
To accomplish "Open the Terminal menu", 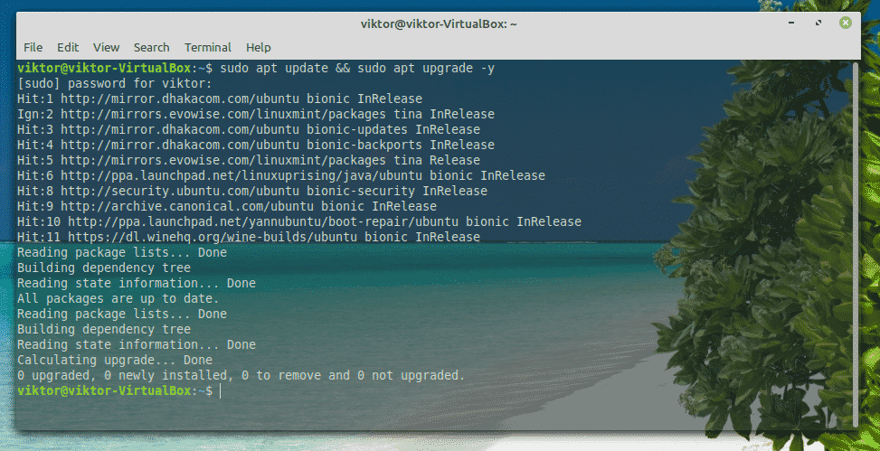I will point(208,48).
